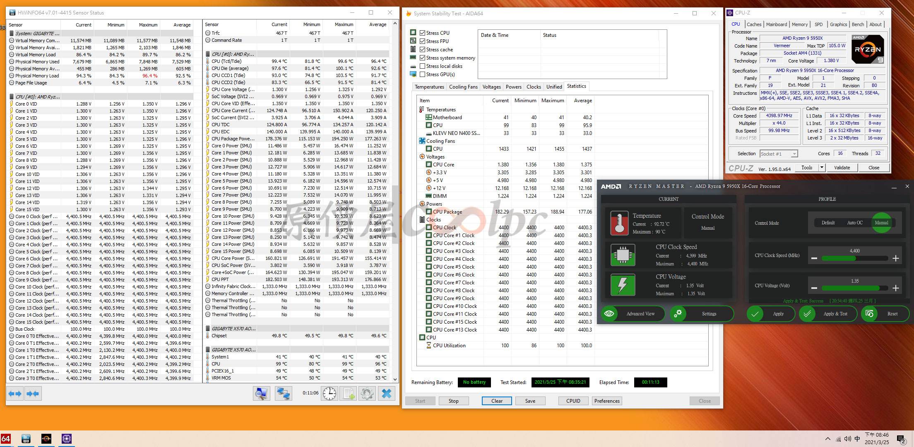This screenshot has width=914, height=447.
Task: Click the expand columns arrows icon in HWiNFO
Action: pyautogui.click(x=15, y=394)
